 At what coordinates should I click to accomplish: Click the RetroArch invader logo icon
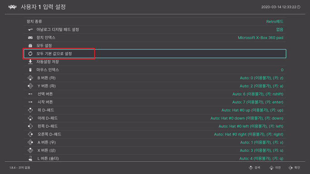(x=12, y=7)
